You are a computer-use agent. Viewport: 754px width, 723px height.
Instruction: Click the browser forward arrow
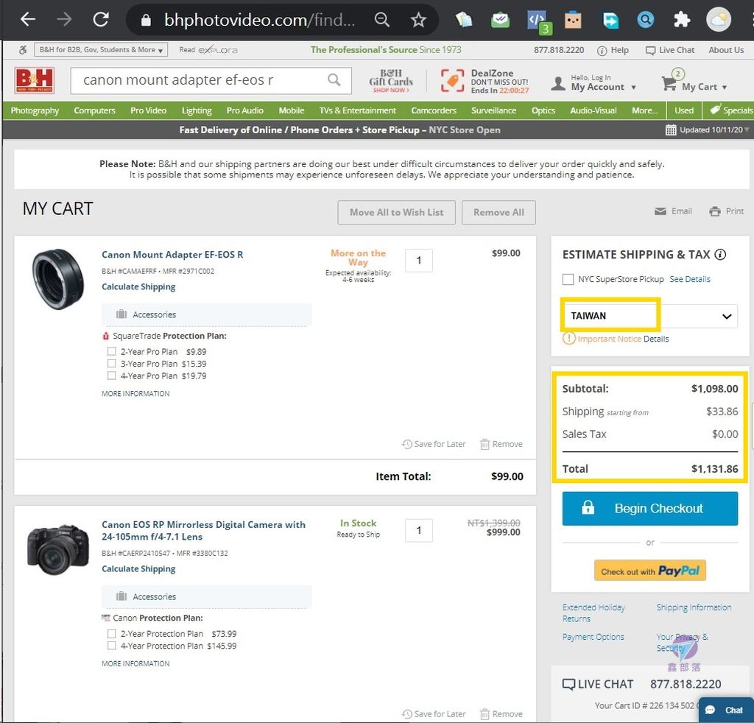coord(64,19)
